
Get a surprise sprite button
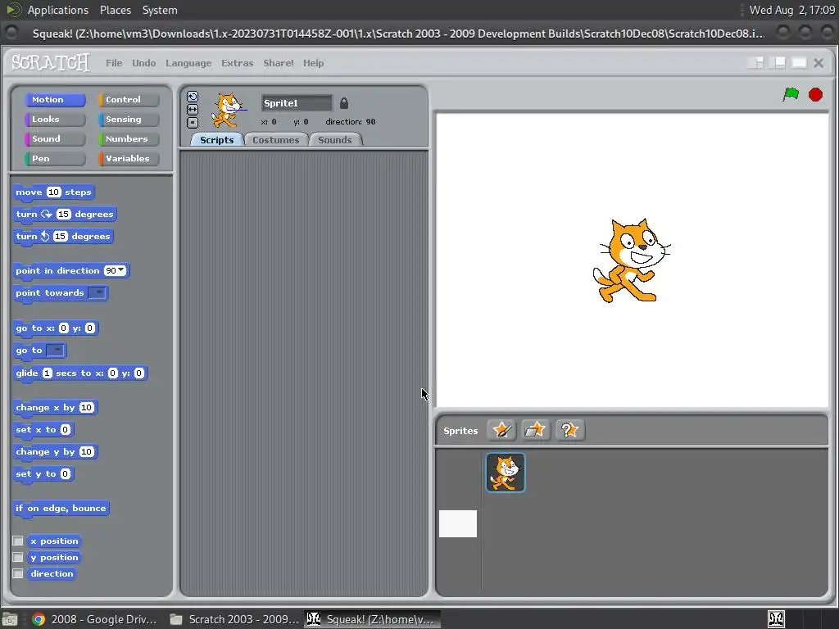[x=570, y=430]
